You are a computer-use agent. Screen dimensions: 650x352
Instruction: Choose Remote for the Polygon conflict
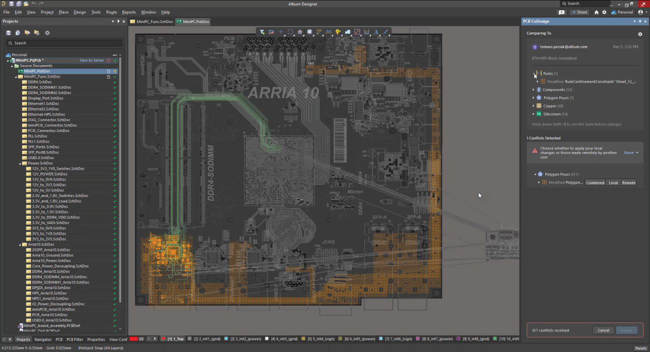pyautogui.click(x=628, y=182)
